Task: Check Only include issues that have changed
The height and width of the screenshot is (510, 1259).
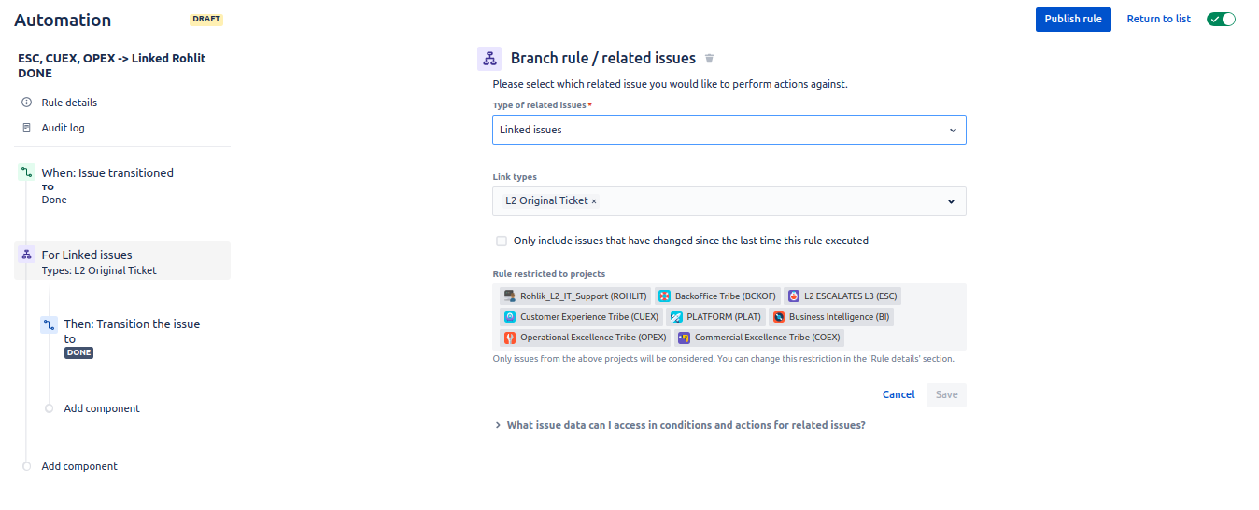Action: 502,241
